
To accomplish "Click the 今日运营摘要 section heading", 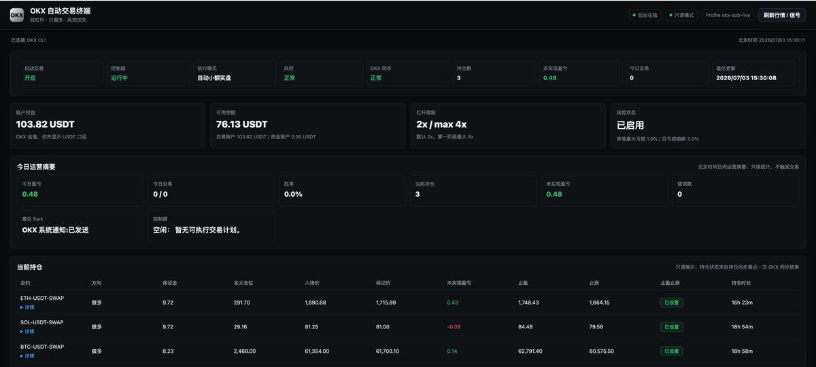I will (36, 166).
